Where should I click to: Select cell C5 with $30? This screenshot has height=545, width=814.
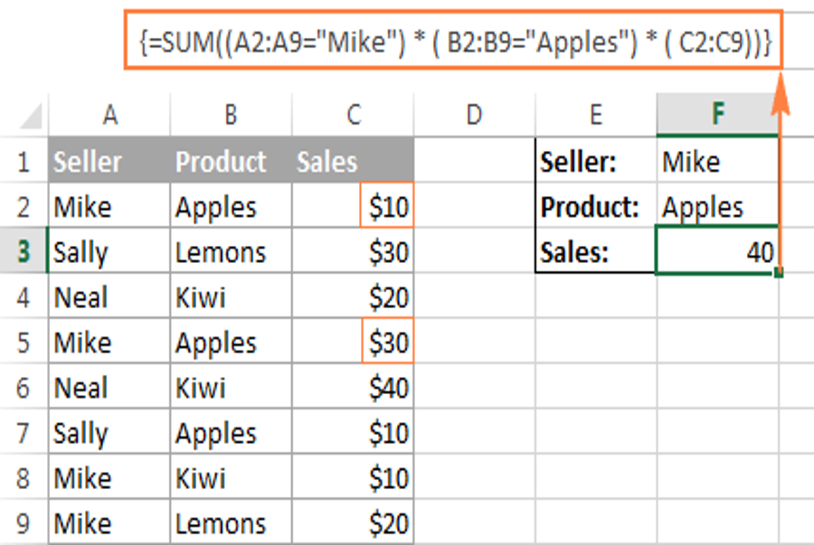pos(386,343)
